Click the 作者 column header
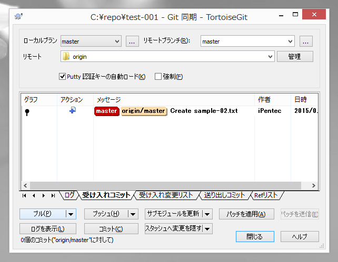 click(273, 100)
